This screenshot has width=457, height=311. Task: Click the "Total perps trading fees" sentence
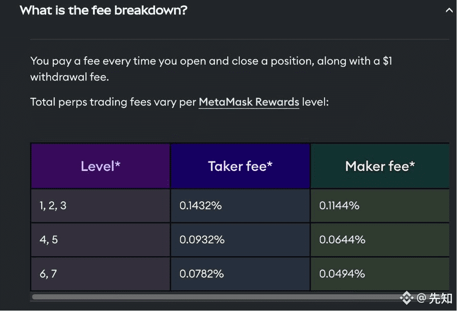pyautogui.click(x=113, y=102)
